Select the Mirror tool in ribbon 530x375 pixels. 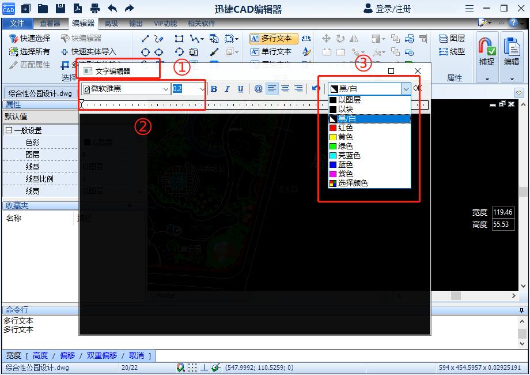(354, 39)
